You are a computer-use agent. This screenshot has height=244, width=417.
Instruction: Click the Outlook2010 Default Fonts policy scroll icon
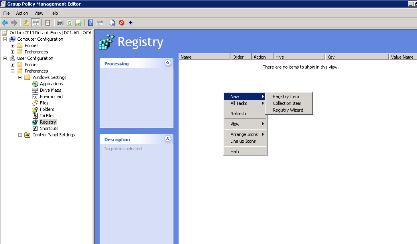(4, 33)
